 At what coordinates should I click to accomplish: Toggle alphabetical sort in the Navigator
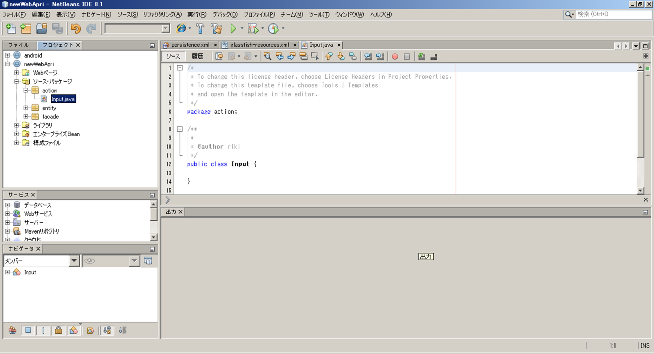click(x=107, y=330)
